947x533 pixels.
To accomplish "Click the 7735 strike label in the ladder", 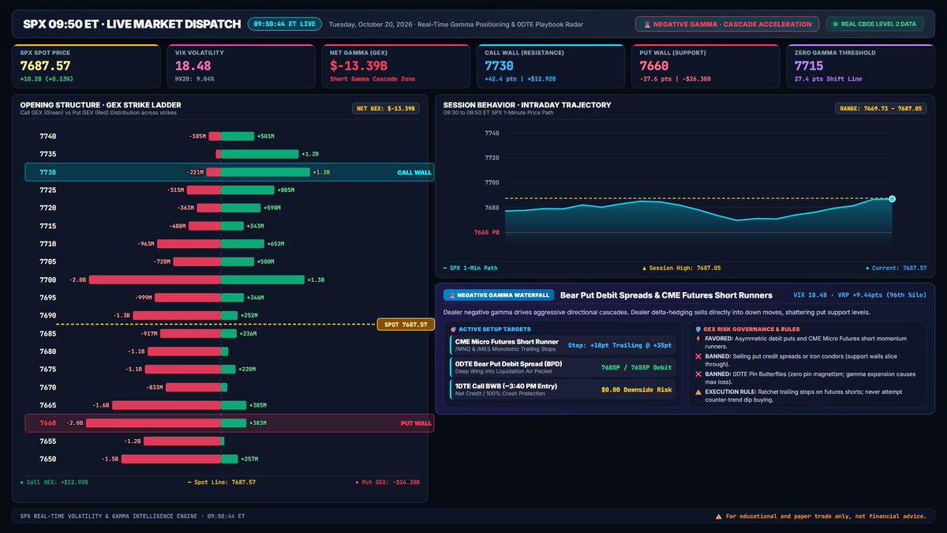I will pyautogui.click(x=47, y=154).
